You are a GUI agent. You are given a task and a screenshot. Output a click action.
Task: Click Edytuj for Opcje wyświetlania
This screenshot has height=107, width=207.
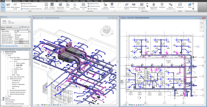(21, 43)
